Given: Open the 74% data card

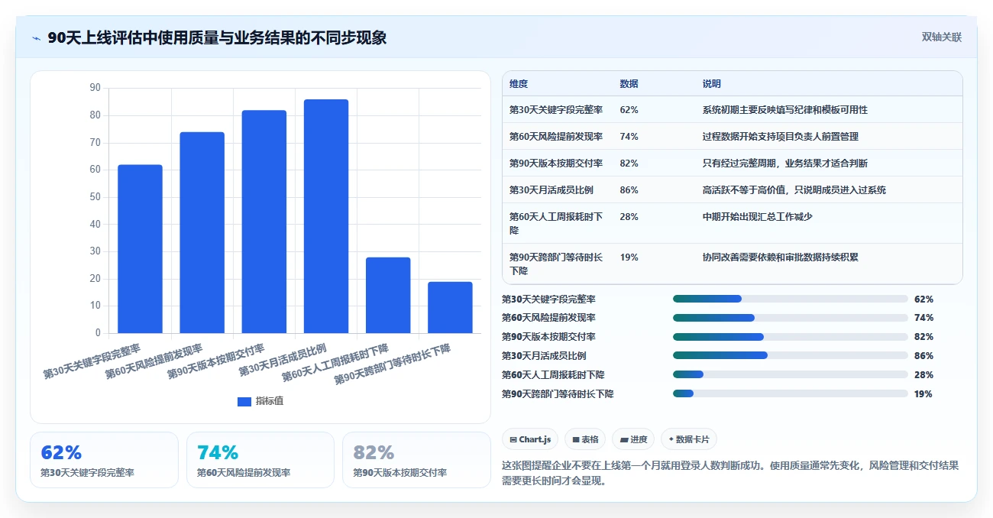Looking at the screenshot, I should (260, 460).
